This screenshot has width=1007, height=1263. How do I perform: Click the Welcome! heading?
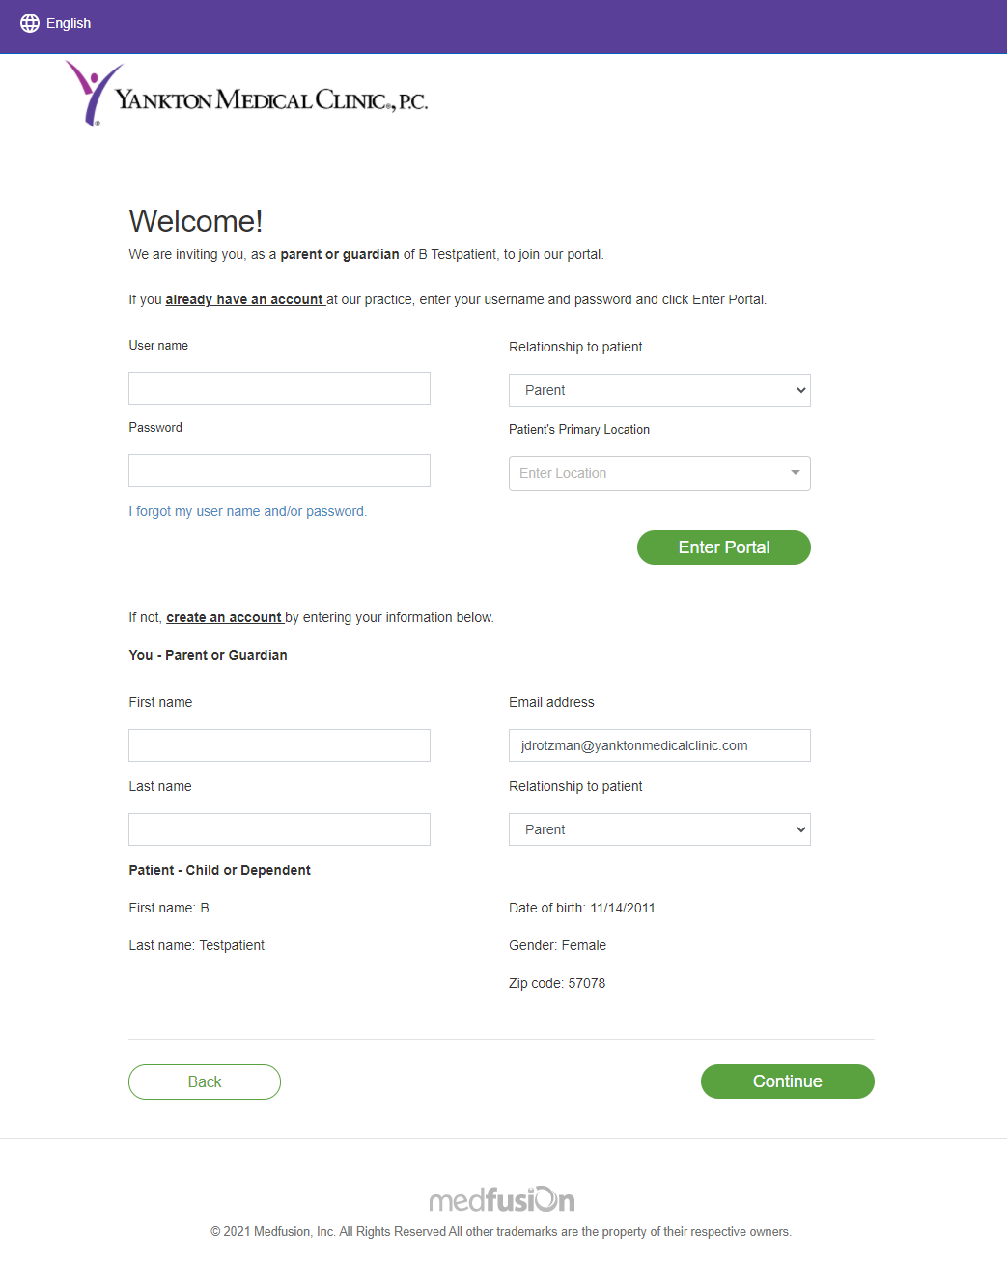(196, 221)
